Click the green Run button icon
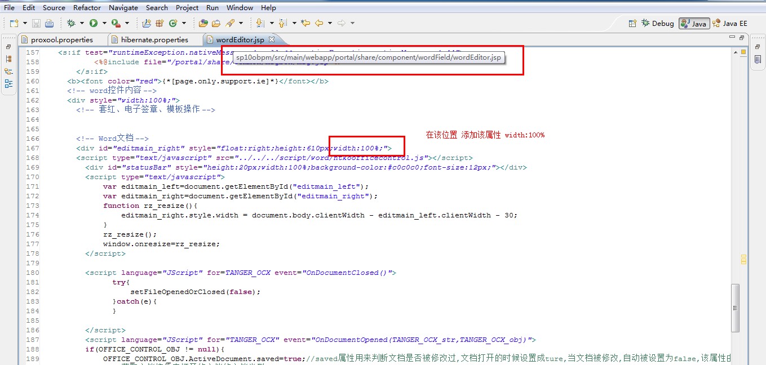Image resolution: width=766 pixels, height=365 pixels. tap(94, 23)
